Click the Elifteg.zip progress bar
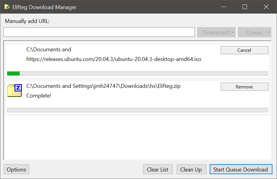 137,110
